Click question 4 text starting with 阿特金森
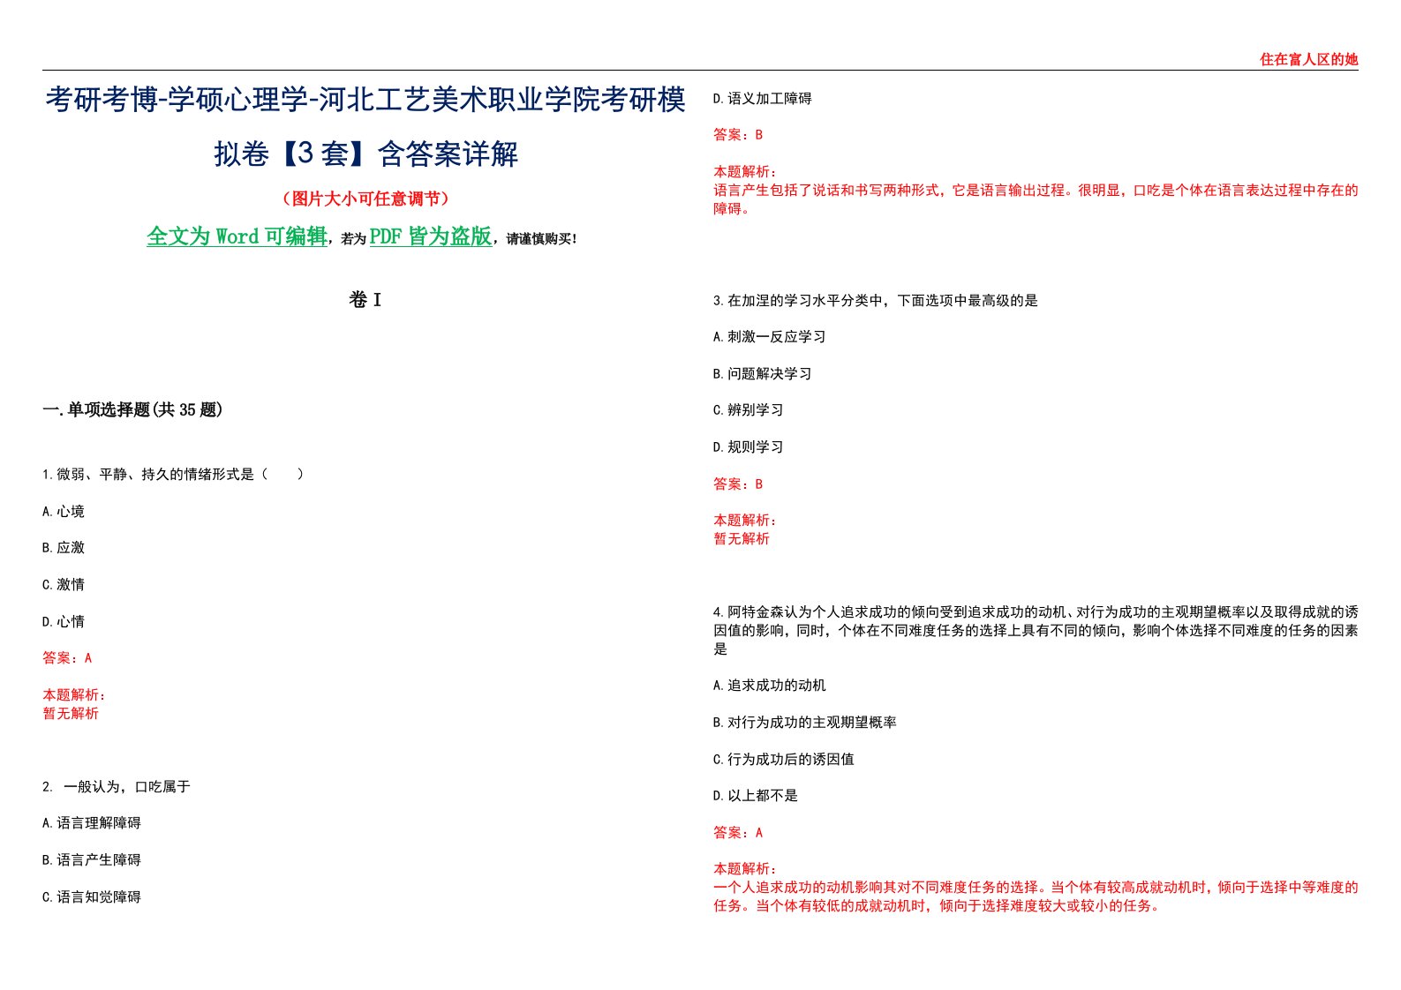This screenshot has width=1401, height=990. click(x=1036, y=631)
